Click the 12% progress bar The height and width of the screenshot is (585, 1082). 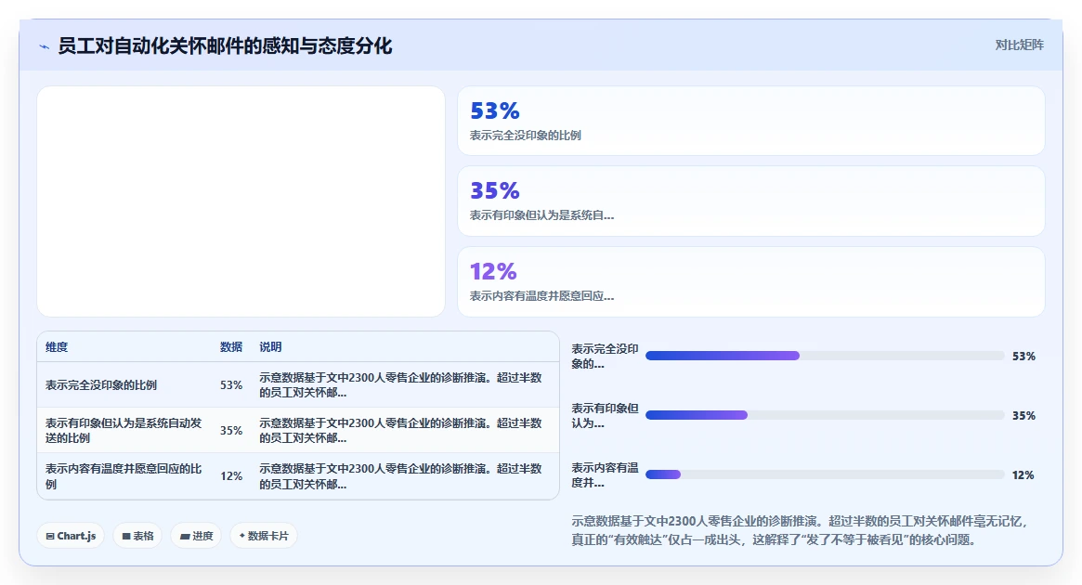click(825, 474)
